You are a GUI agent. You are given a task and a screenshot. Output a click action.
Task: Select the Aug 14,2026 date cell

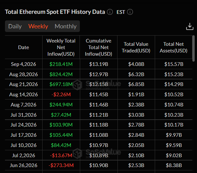pos(23,94)
